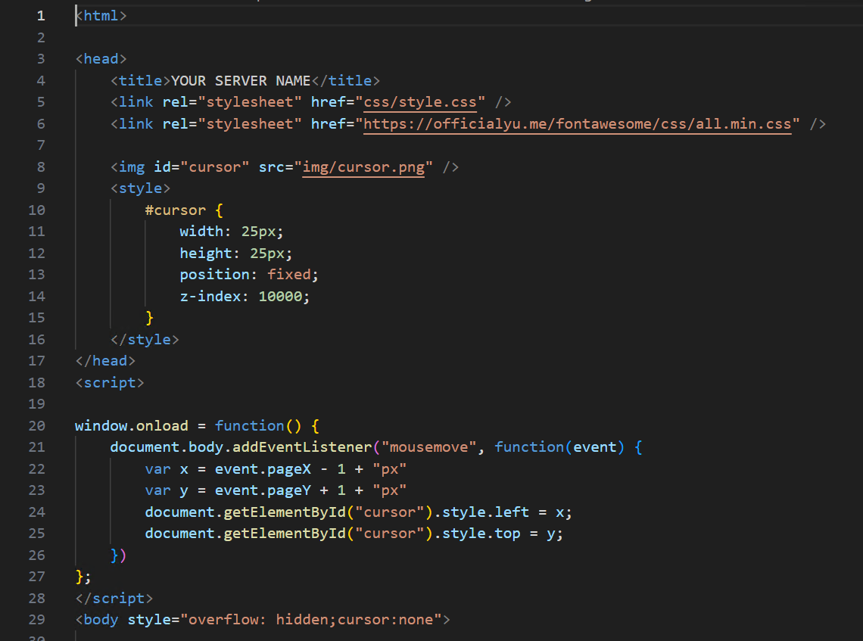
Task: Select line number 29 in gutter
Action: coord(37,620)
